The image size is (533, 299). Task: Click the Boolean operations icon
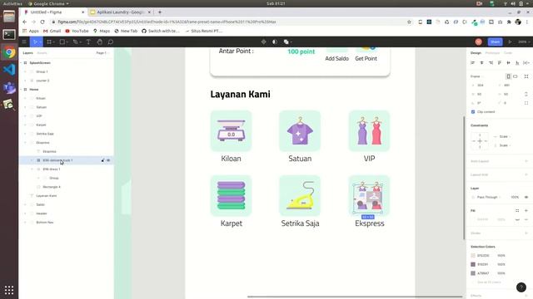[286, 42]
